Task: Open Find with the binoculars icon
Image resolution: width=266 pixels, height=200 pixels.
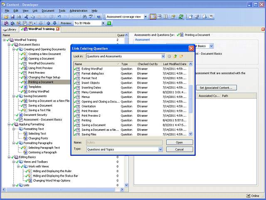Action: pyautogui.click(x=84, y=17)
